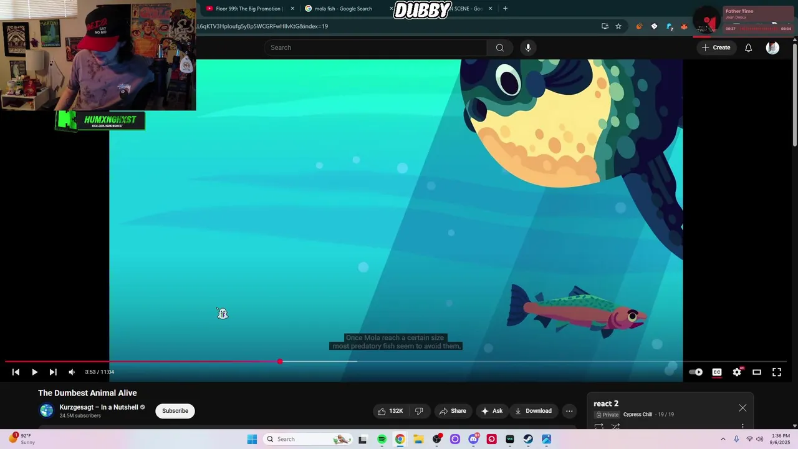Open playlist three-dot options menu
Screen dimensions: 798x449
[x=743, y=427]
